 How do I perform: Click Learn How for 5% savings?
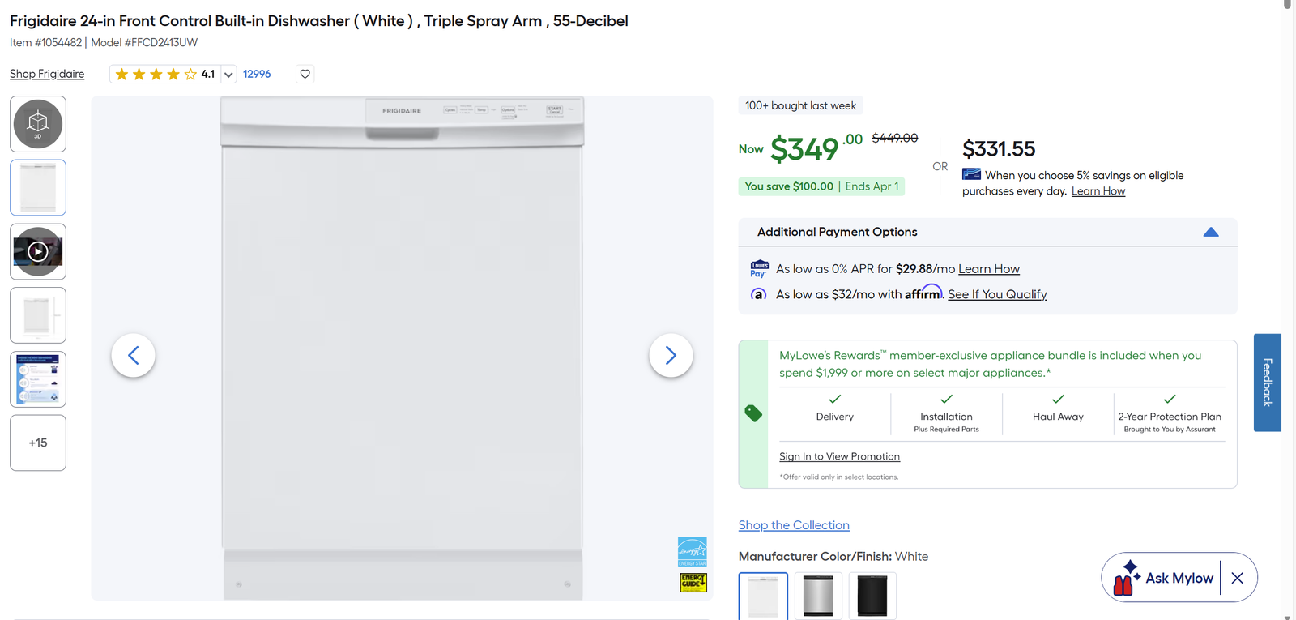tap(1098, 191)
